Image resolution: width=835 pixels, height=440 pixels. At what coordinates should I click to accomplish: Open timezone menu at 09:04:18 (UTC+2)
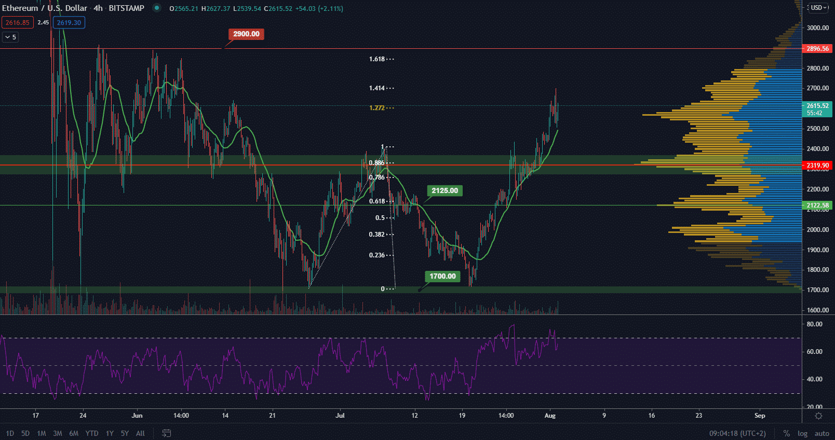coord(737,433)
